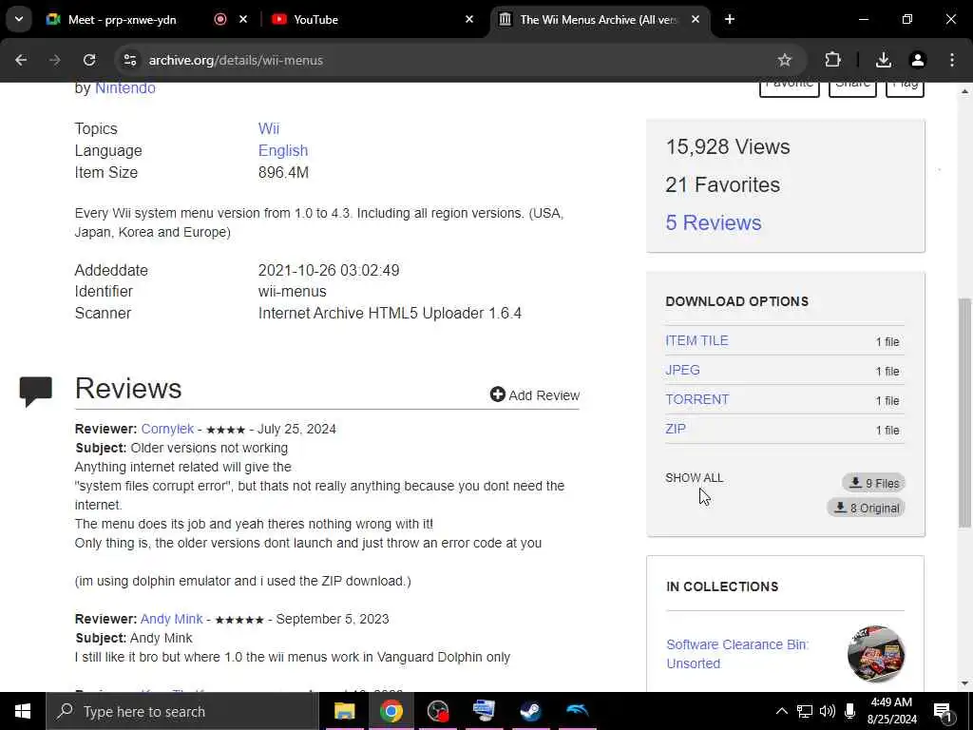Click SHOW ALL download options
This screenshot has width=973, height=730.
coord(695,478)
